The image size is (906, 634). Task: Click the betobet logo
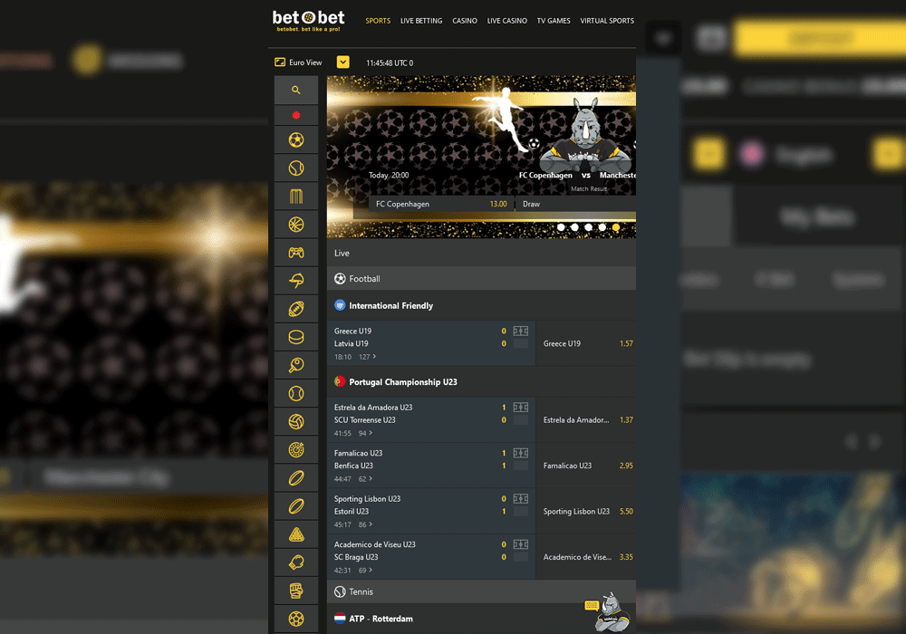click(308, 21)
